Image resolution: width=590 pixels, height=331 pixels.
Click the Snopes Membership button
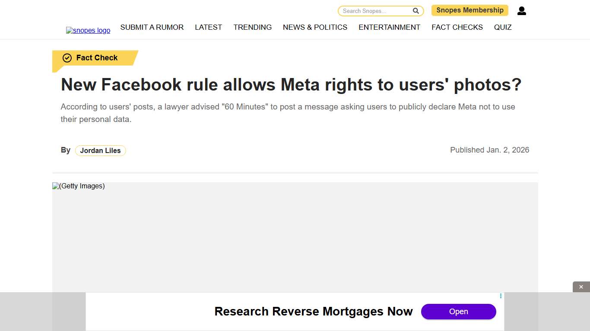click(469, 10)
